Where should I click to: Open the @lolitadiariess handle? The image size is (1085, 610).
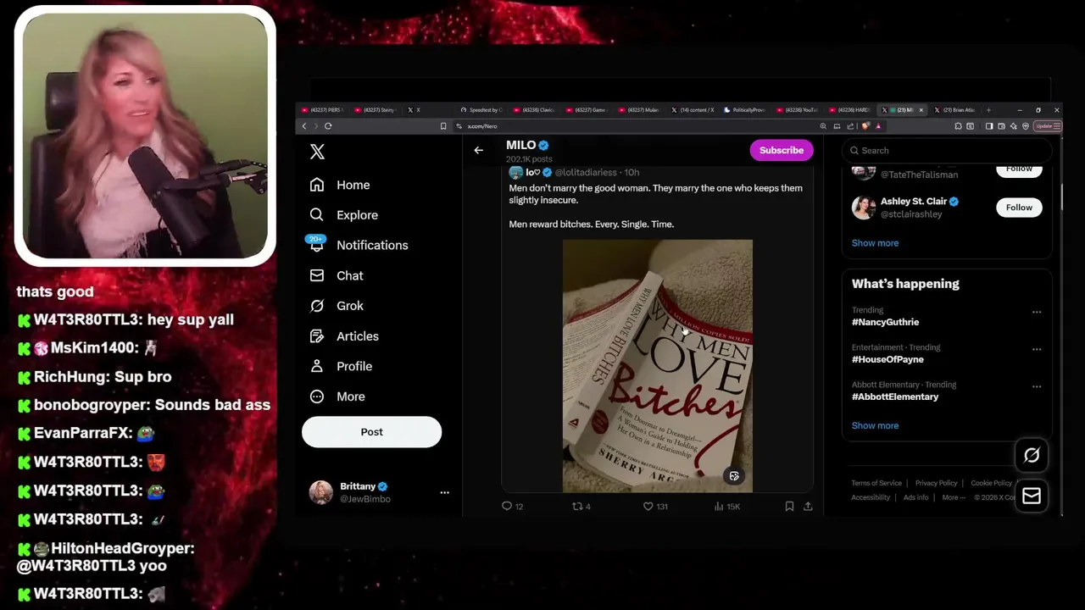coord(586,173)
